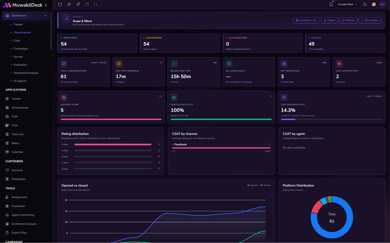Click the CSAT Satisfaction star icon

(339, 64)
